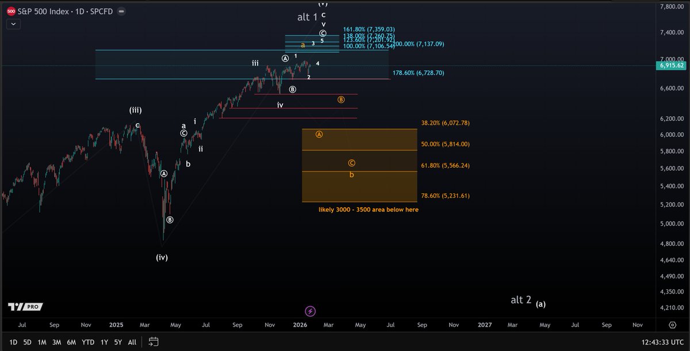
Task: Select the 'alt 1' text annotation
Action: click(308, 17)
